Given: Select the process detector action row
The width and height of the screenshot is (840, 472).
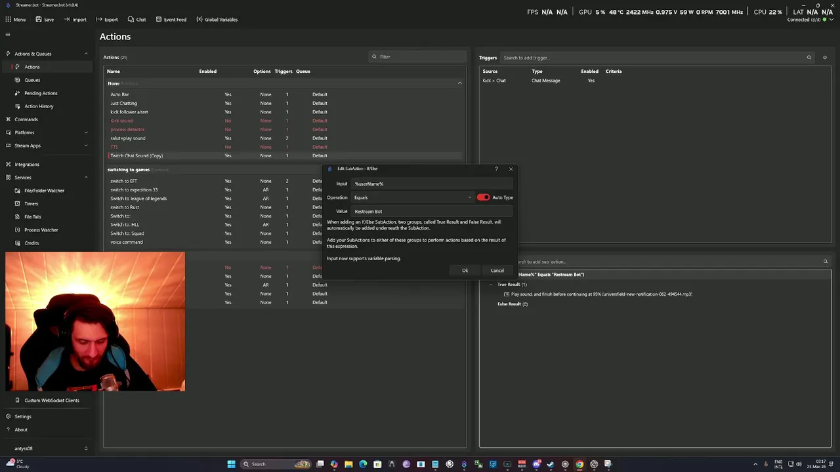Looking at the screenshot, I should tap(285, 129).
